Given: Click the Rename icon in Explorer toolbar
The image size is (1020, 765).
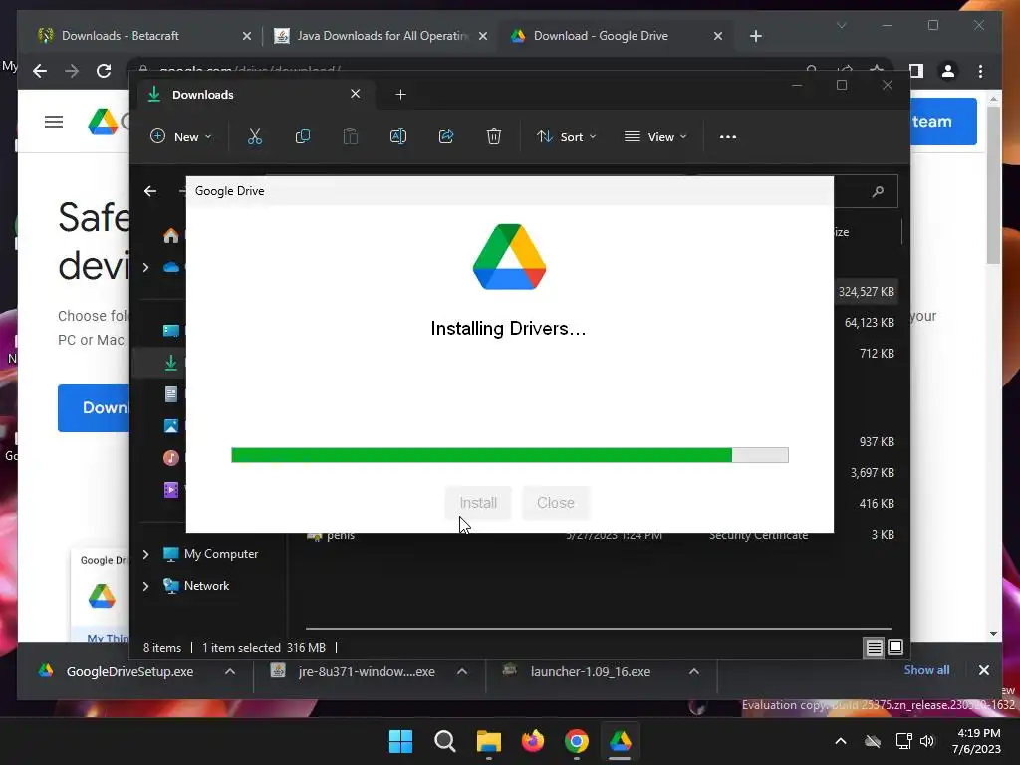Looking at the screenshot, I should [398, 136].
